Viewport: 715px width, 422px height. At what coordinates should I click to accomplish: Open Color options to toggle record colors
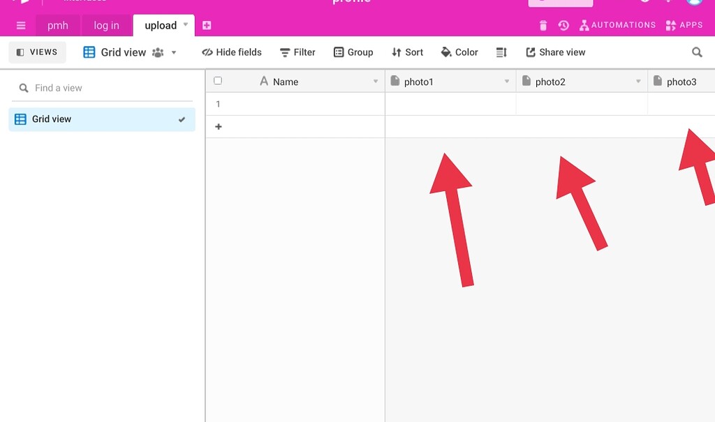pyautogui.click(x=459, y=52)
